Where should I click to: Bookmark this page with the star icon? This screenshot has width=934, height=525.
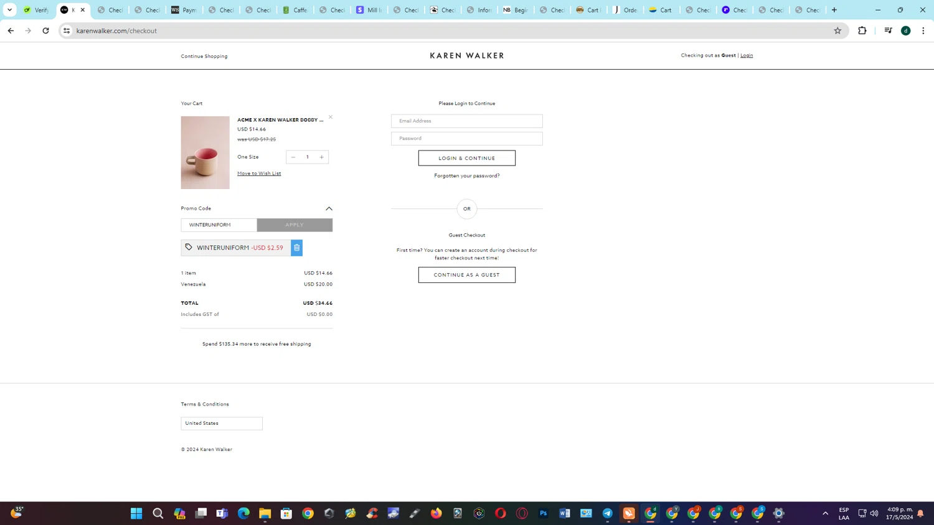pos(837,30)
